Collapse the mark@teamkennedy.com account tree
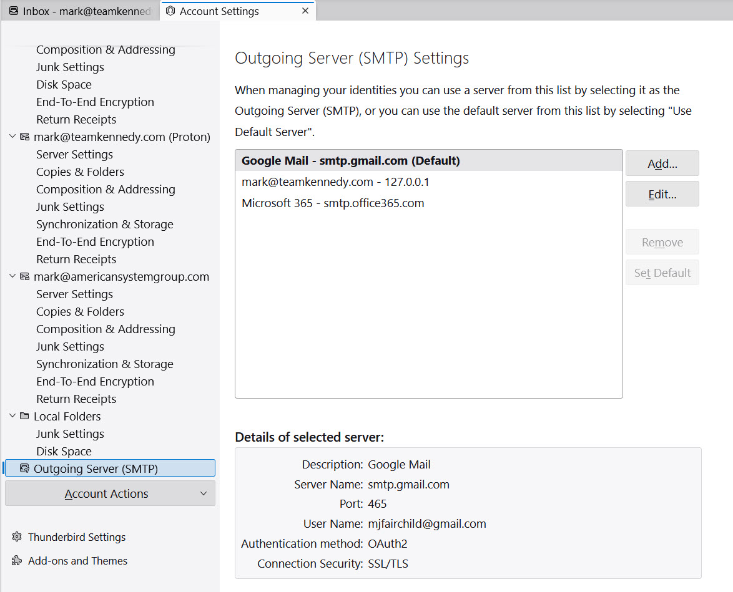733x592 pixels. (x=12, y=137)
